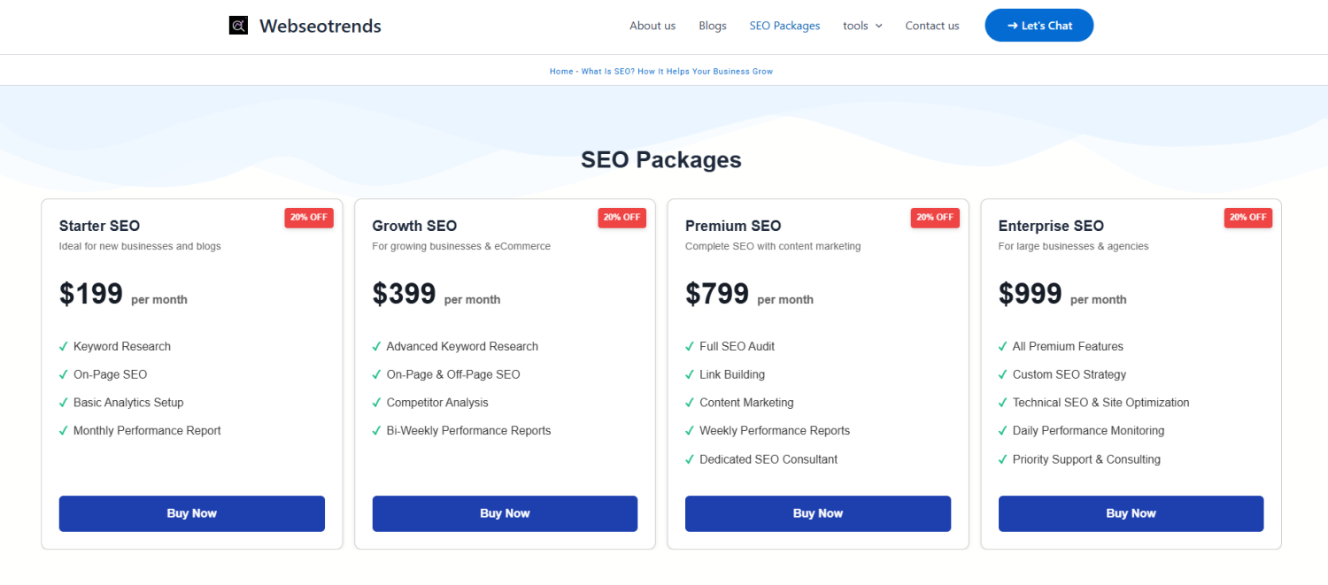Click the 20% OFF badge on Starter SEO
The width and height of the screenshot is (1328, 585).
point(309,218)
